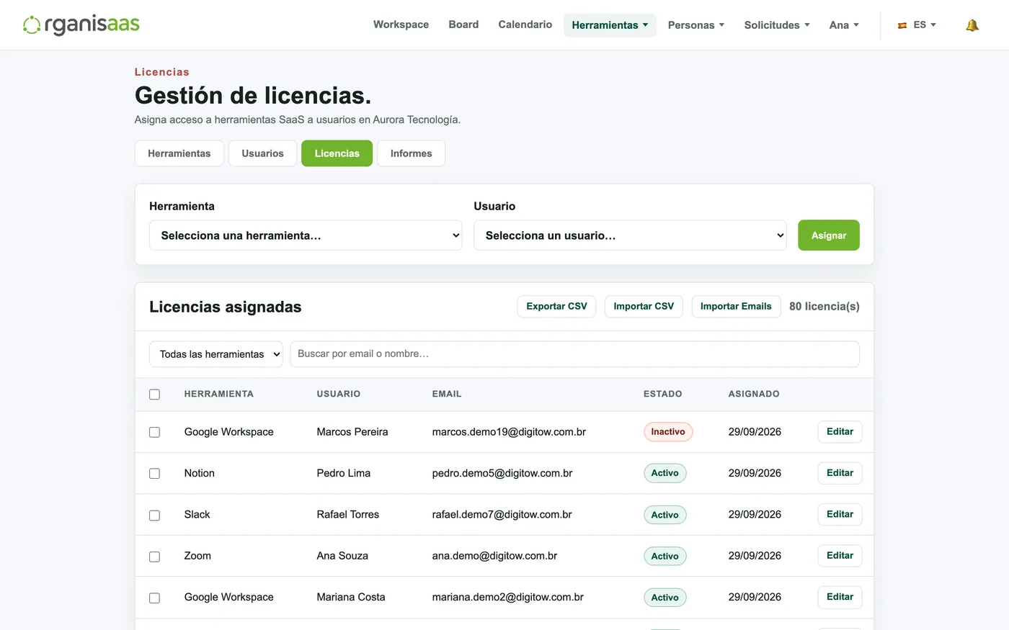Image resolution: width=1009 pixels, height=630 pixels.
Task: Switch to the Herramientas sub-tab
Action: pos(179,153)
